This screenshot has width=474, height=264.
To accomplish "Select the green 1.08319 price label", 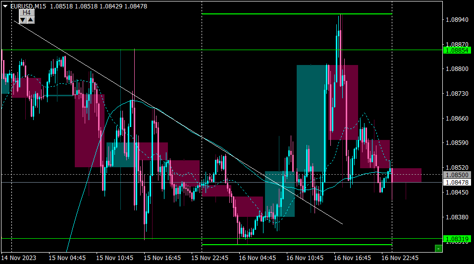I will [x=457, y=239].
